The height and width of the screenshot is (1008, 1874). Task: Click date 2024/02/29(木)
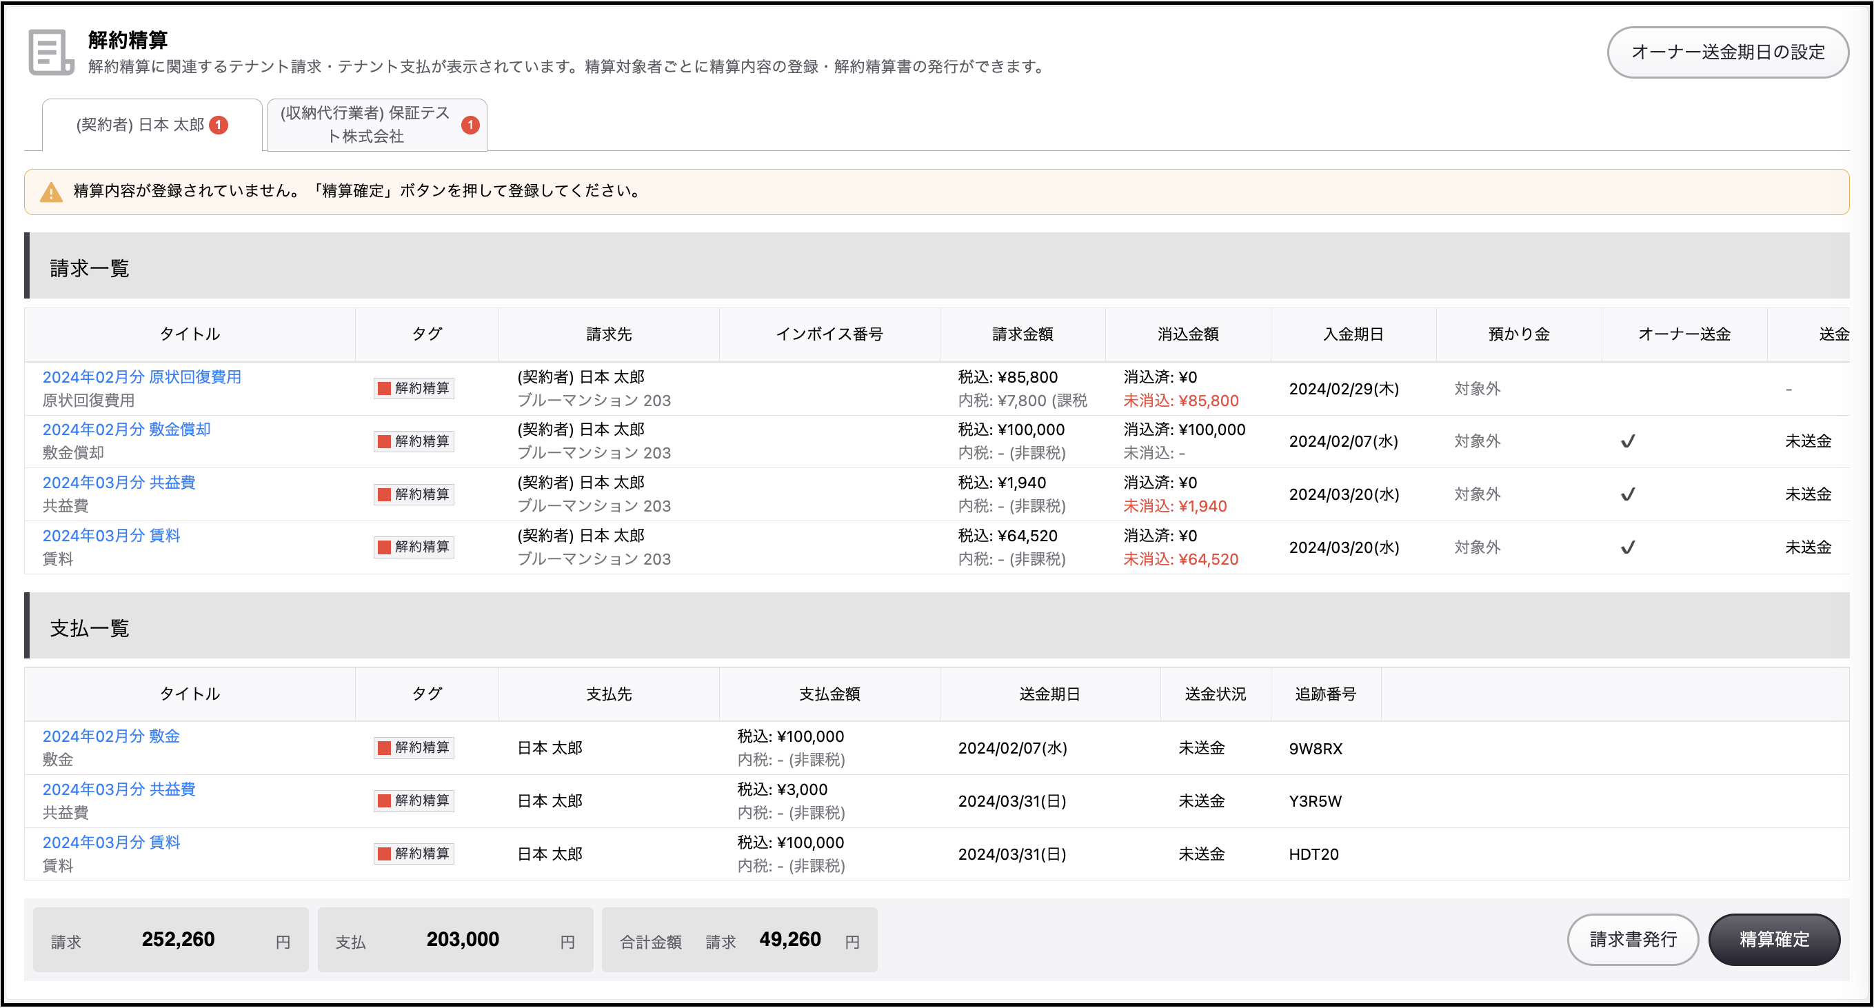pyautogui.click(x=1344, y=389)
